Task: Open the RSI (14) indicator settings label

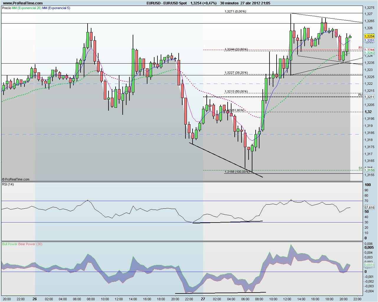Action: 9,185
